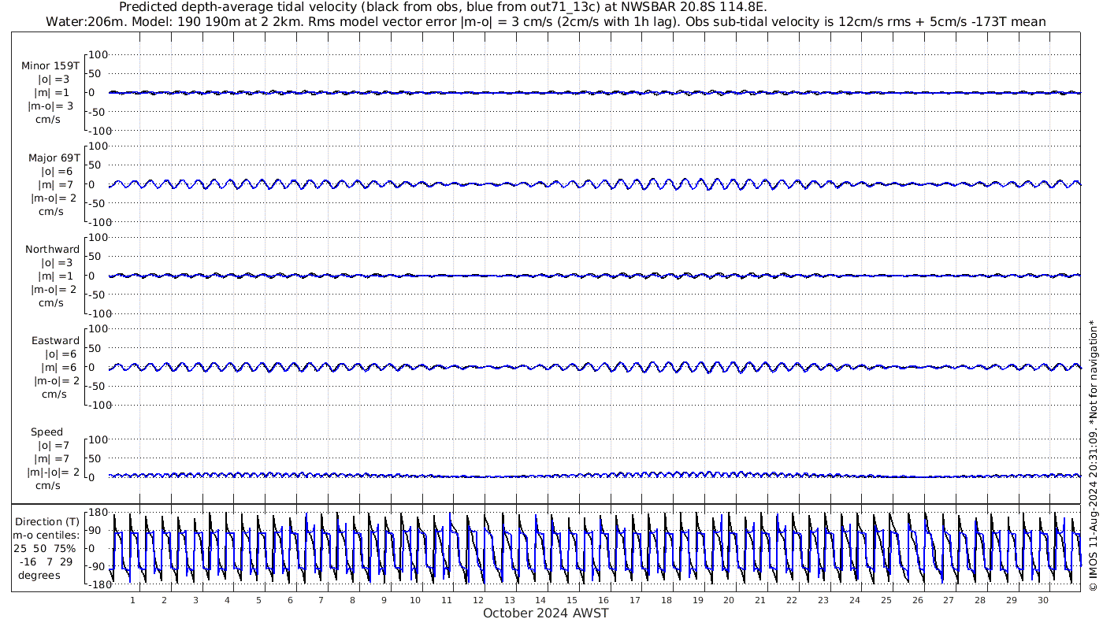Click the 'Major 69T' panel label
This screenshot has width=1103, height=630.
point(54,157)
